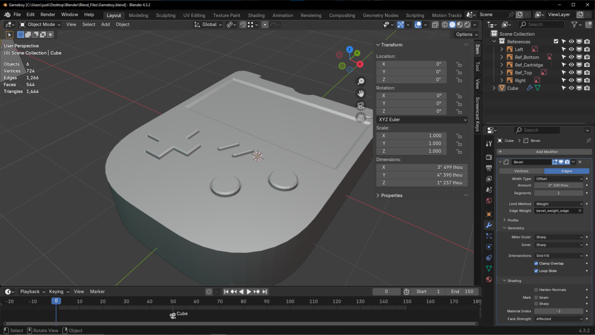Open the Output properties printer icon
This screenshot has width=595, height=335.
(x=489, y=168)
